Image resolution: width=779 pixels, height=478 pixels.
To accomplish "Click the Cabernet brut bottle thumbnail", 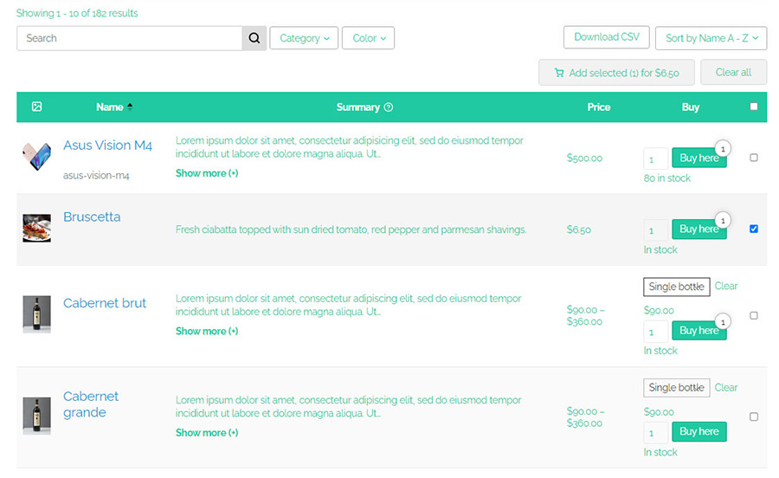I will point(36,314).
